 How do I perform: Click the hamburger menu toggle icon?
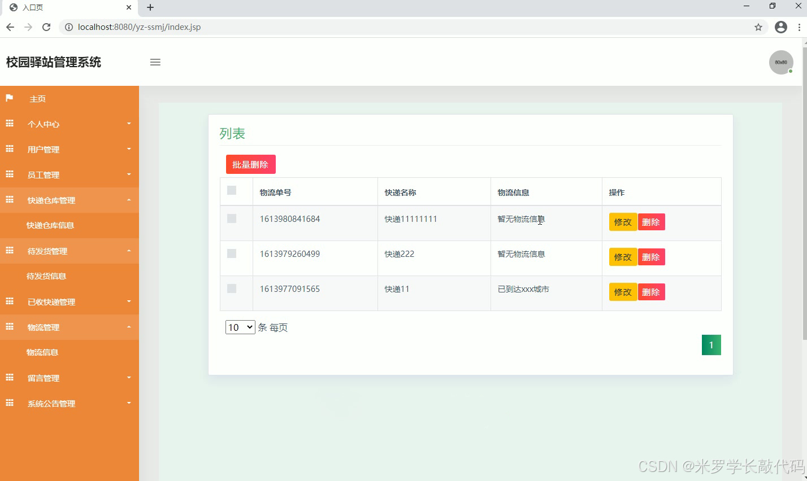click(x=155, y=62)
